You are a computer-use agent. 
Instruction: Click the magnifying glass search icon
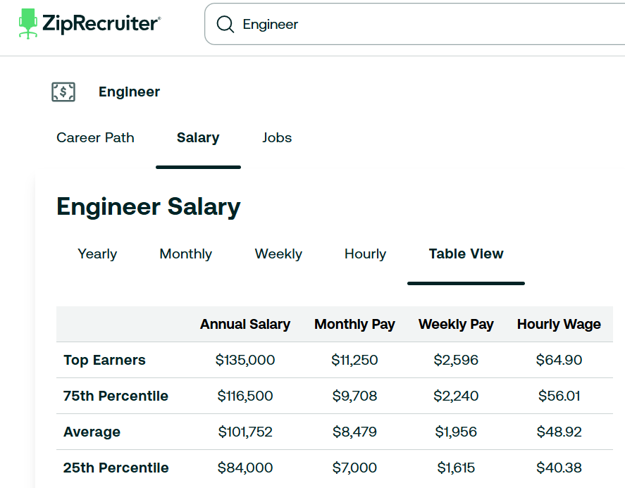(x=225, y=23)
